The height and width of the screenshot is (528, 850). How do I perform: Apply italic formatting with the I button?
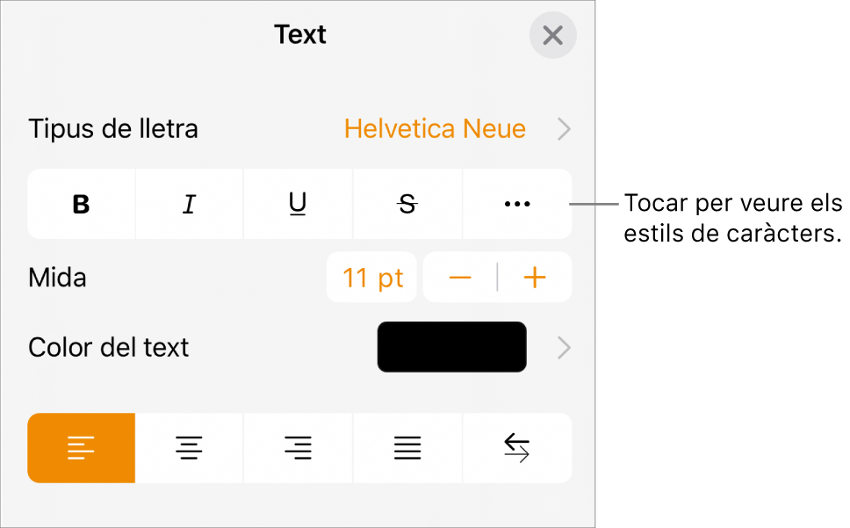click(189, 204)
